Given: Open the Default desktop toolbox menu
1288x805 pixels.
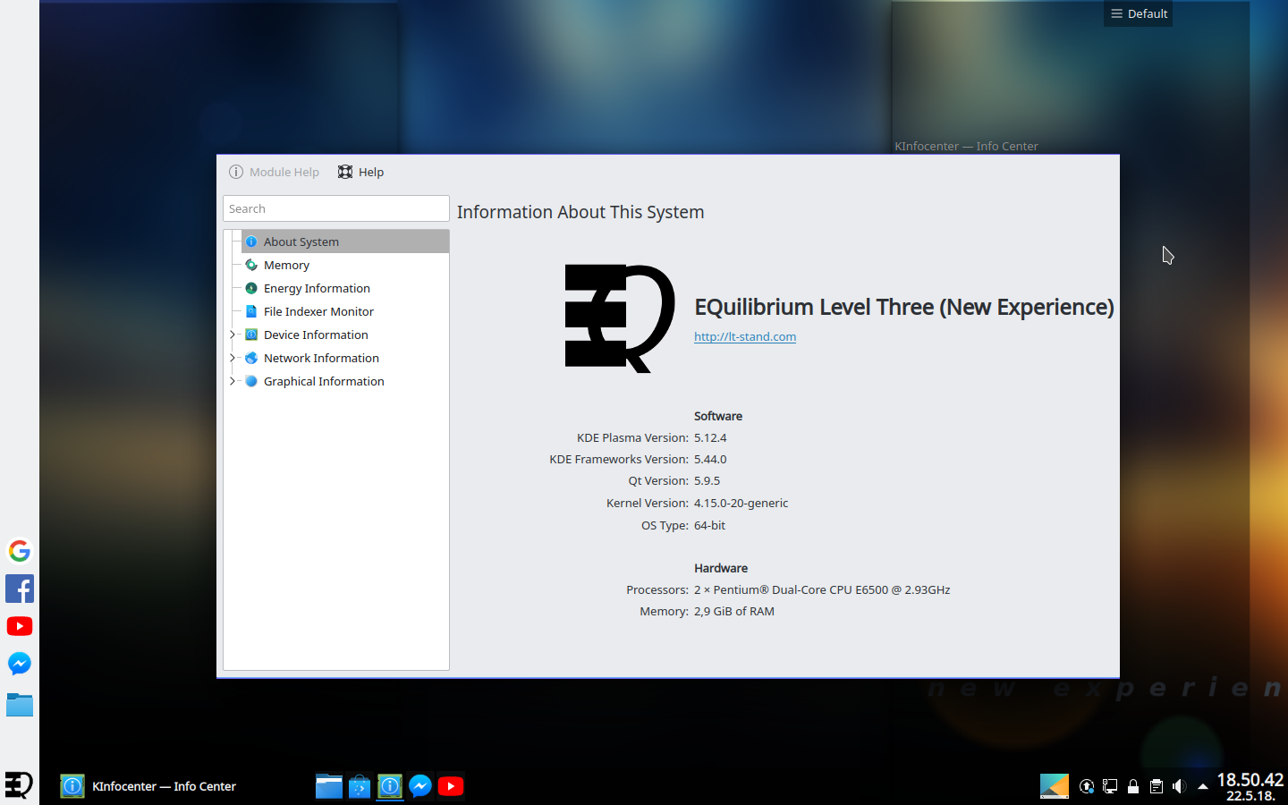Looking at the screenshot, I should (x=1138, y=13).
